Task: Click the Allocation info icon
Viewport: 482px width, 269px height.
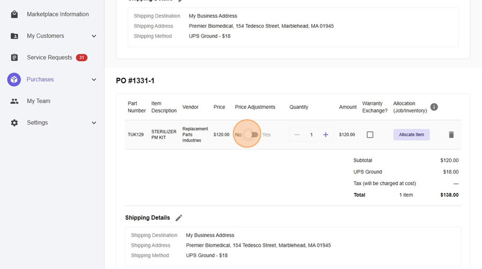Action: [x=434, y=107]
